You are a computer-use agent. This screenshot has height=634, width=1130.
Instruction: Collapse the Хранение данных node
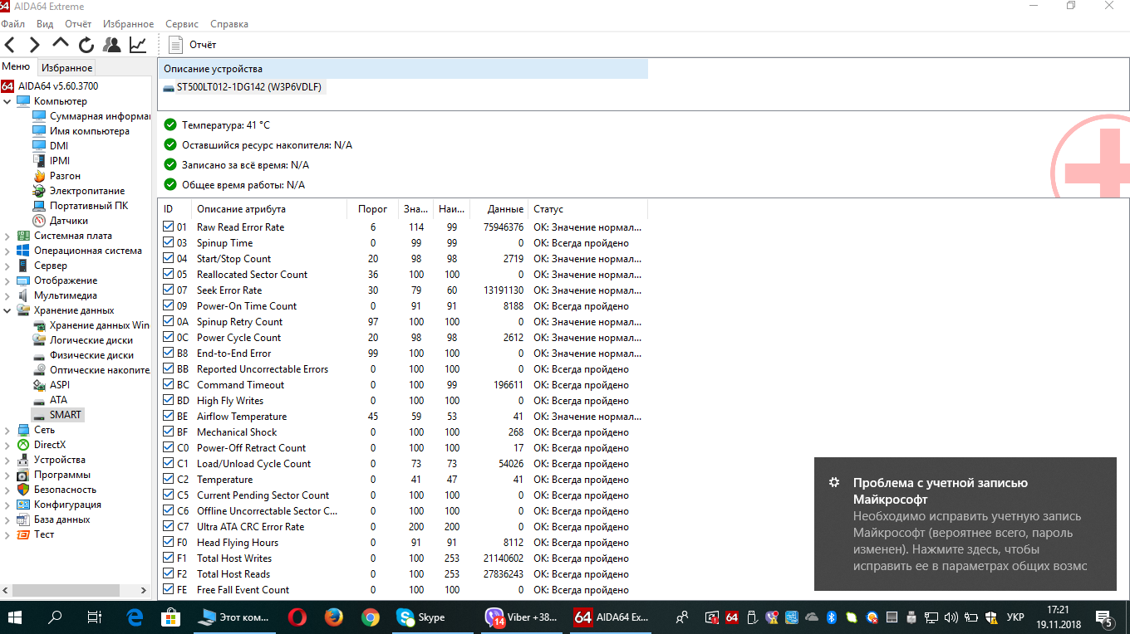click(x=7, y=310)
